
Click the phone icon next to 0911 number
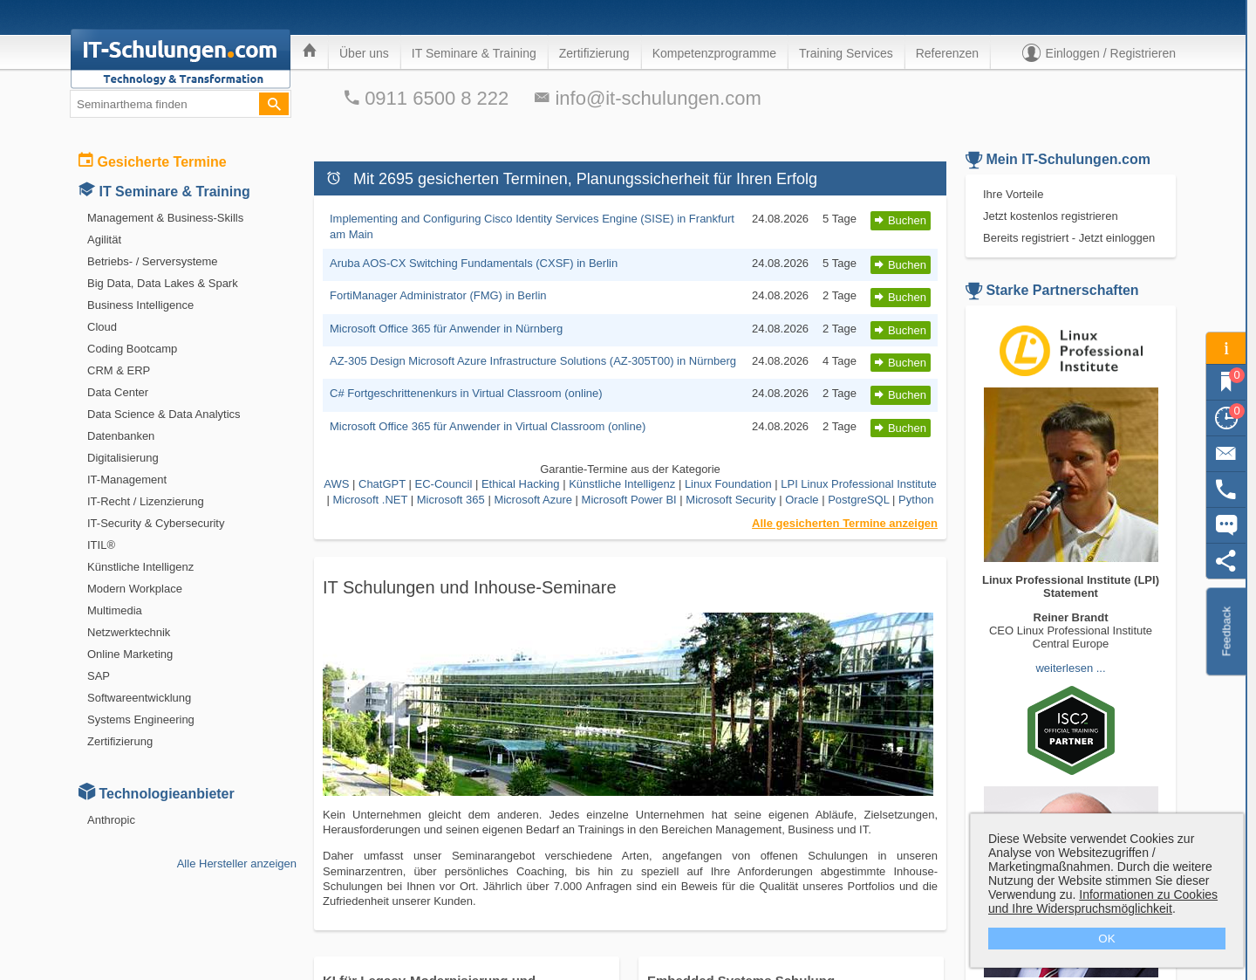(352, 98)
